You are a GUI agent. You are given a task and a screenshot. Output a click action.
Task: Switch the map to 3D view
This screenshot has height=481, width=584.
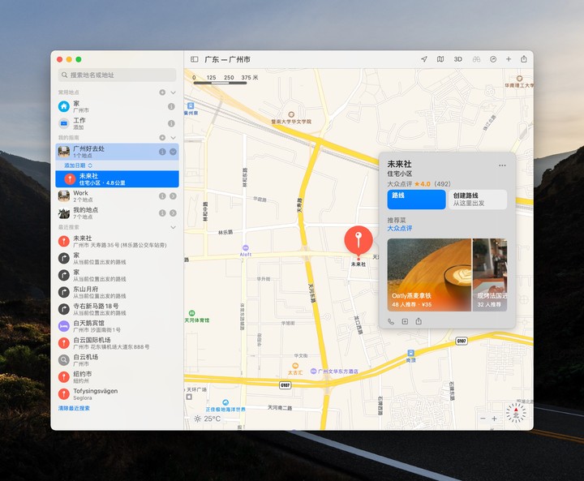point(457,59)
